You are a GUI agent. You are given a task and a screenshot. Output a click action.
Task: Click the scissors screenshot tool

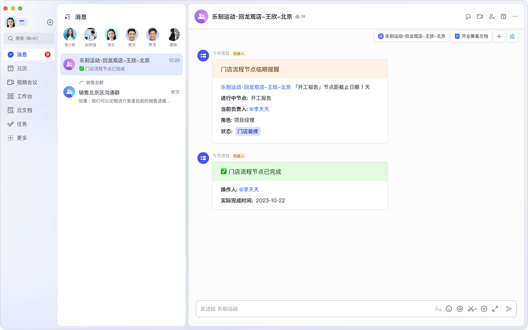pos(471,309)
